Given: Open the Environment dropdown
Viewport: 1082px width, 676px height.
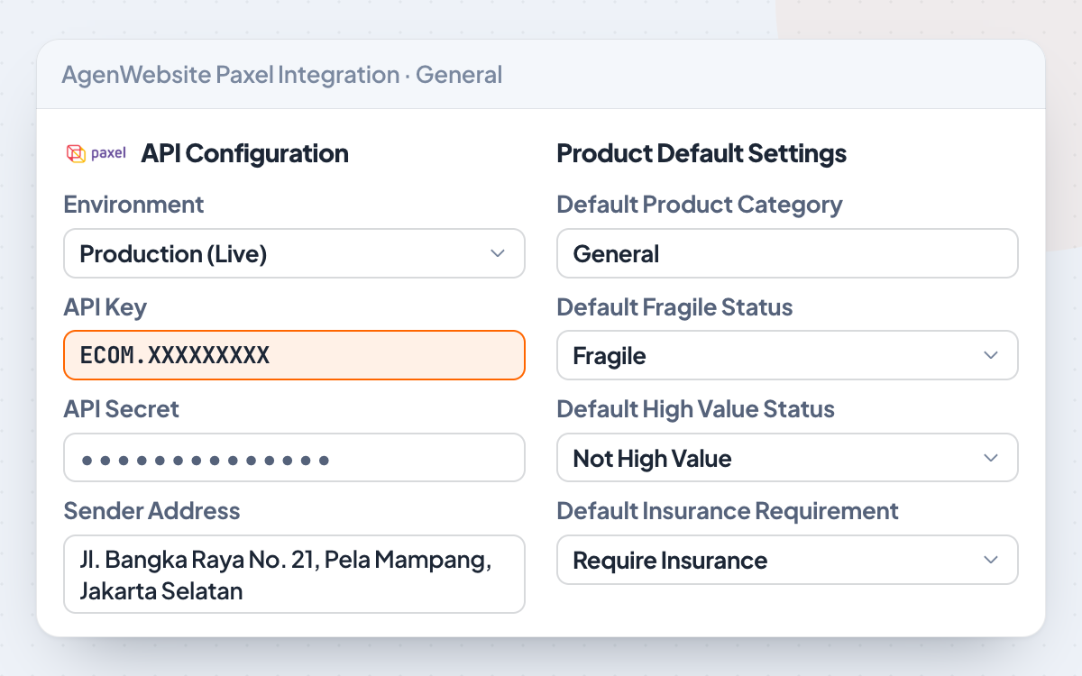Looking at the screenshot, I should coord(294,253).
